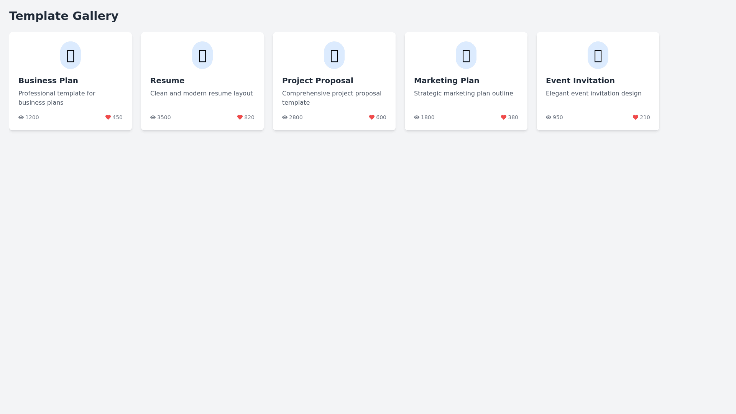Screen dimensions: 736x414
Task: Open the Business Plan template title
Action: pyautogui.click(x=48, y=80)
